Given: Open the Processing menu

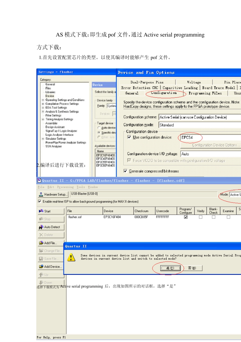Looking at the screenshot, I should point(65,187).
